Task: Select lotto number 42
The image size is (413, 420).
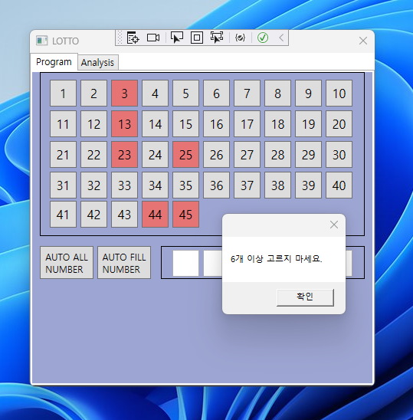Action: pyautogui.click(x=93, y=215)
